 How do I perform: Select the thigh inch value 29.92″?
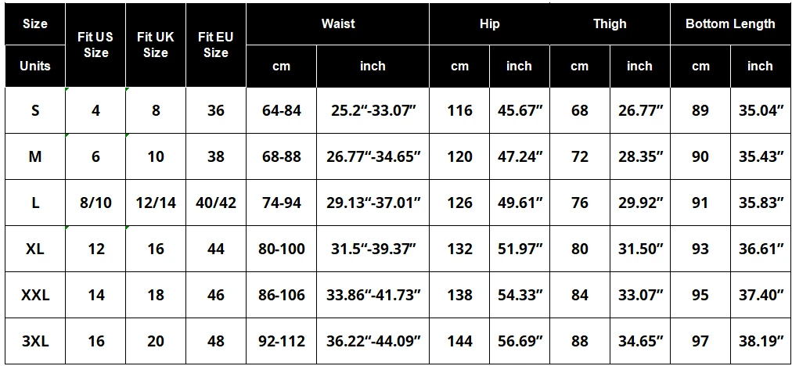click(640, 203)
